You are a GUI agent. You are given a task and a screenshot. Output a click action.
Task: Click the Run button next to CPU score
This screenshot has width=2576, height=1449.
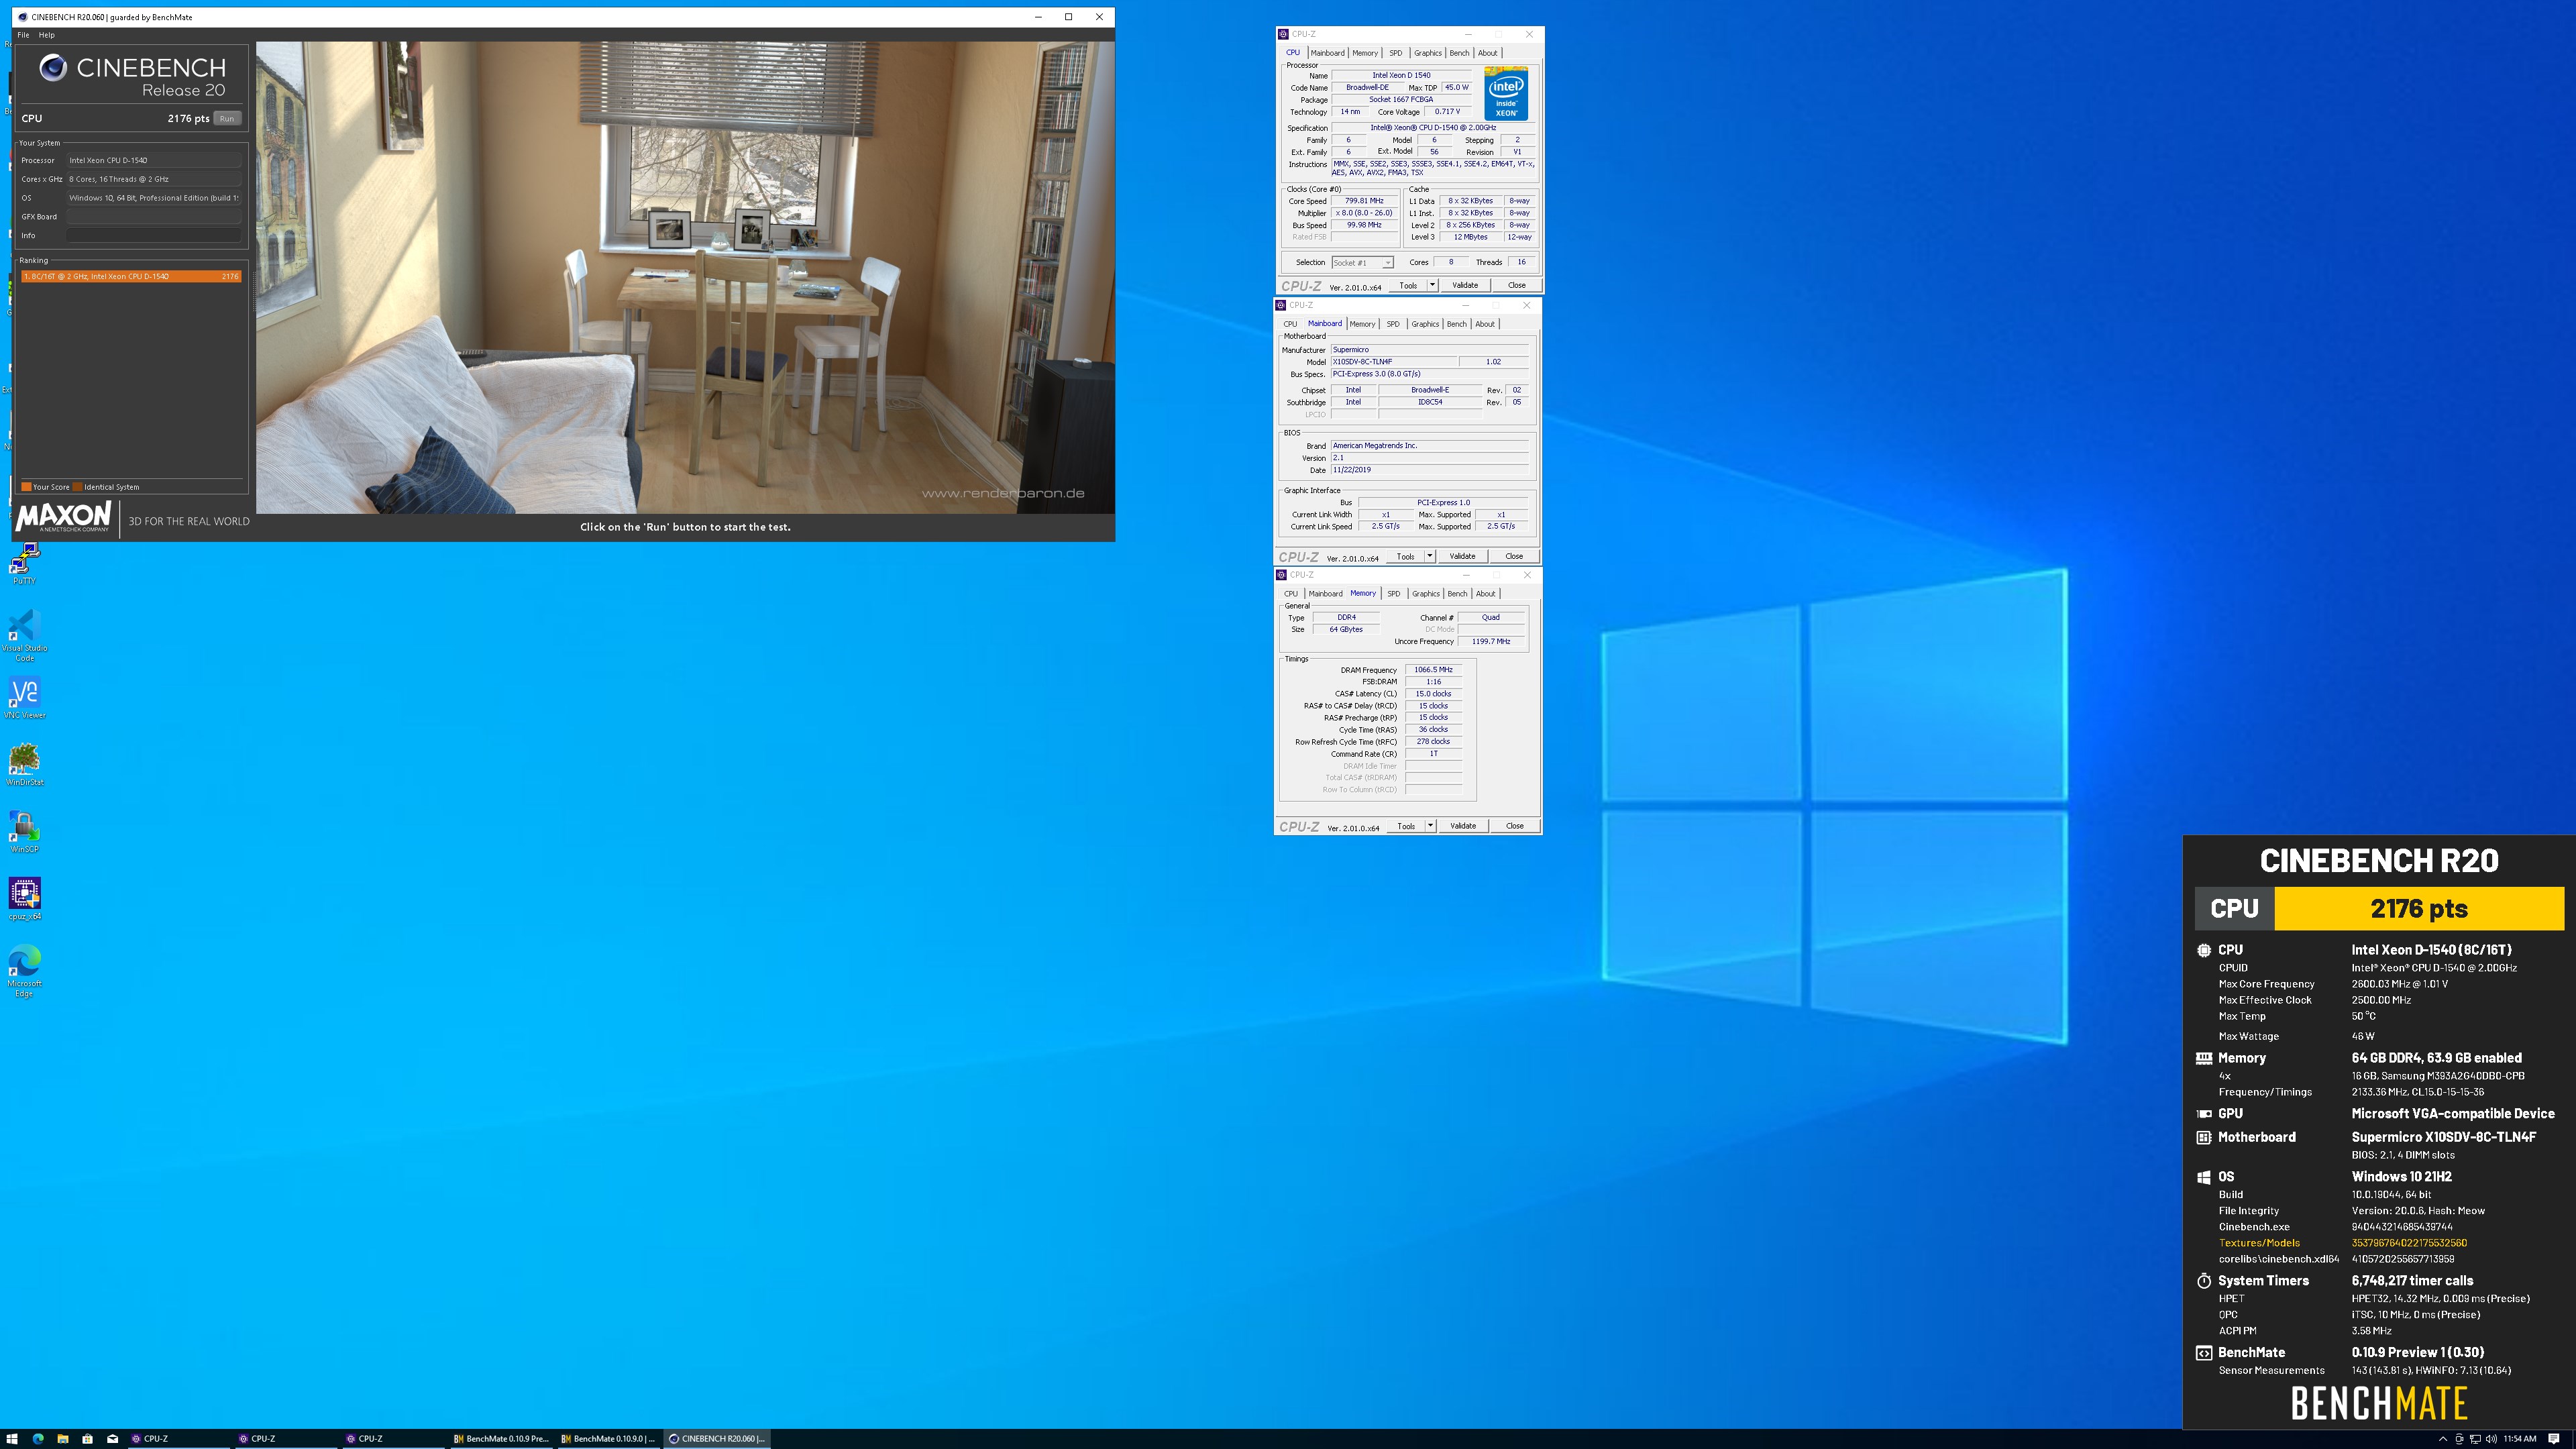click(x=227, y=118)
